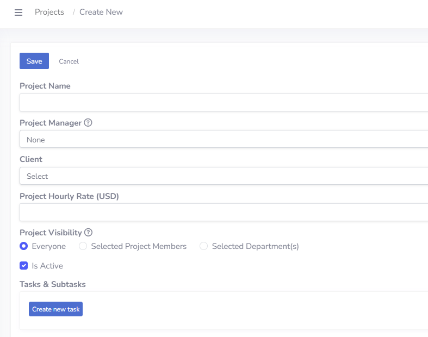Click the Create New breadcrumb item
The image size is (428, 337).
pos(101,12)
